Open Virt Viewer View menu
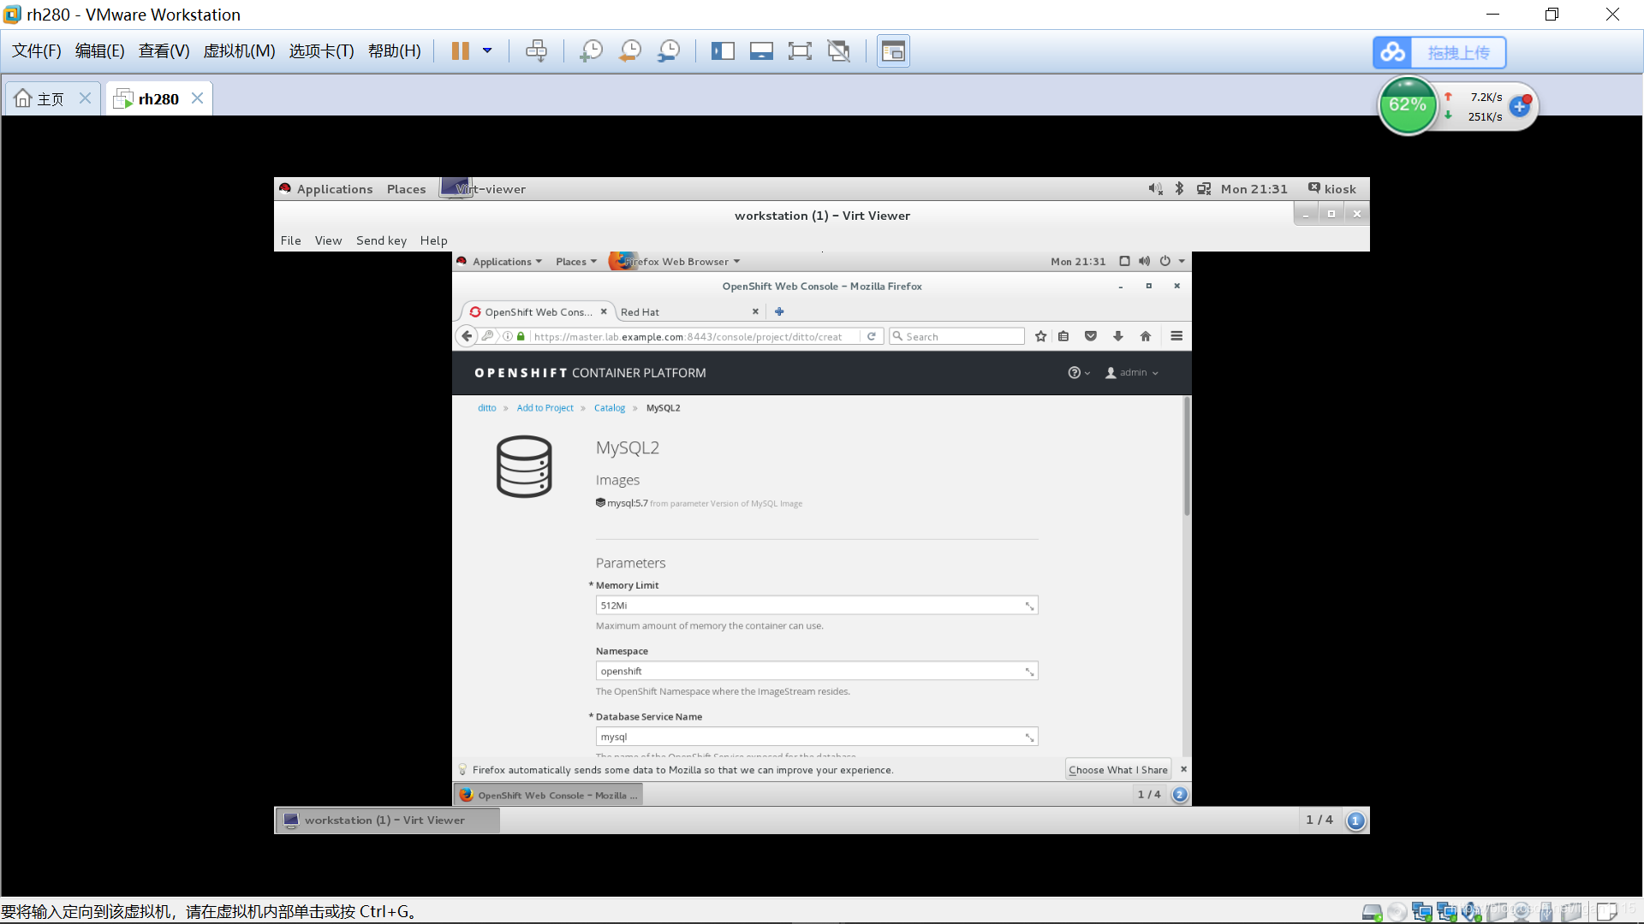 point(328,240)
